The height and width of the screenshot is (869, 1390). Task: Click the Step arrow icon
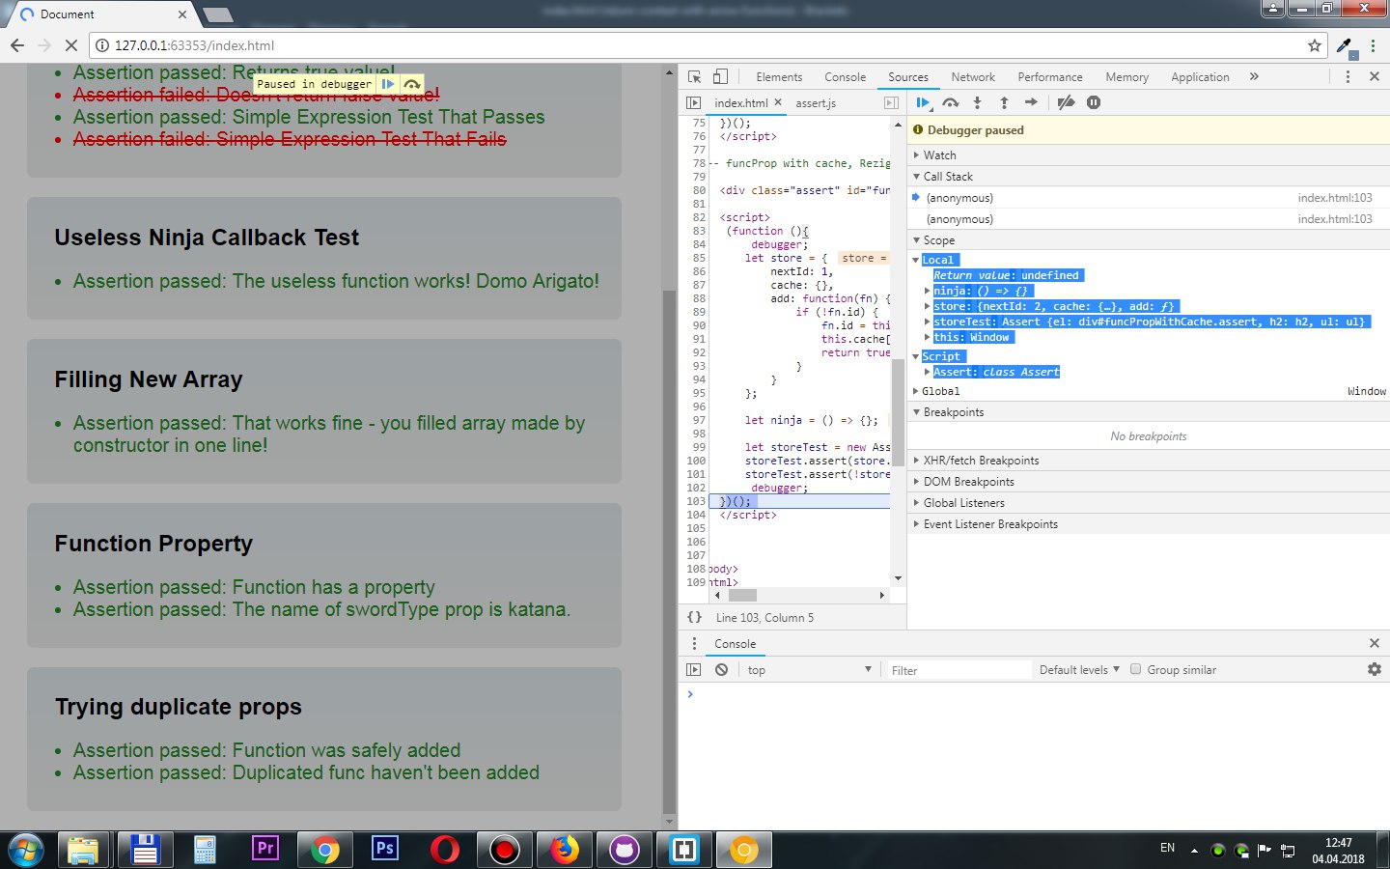1031,102
